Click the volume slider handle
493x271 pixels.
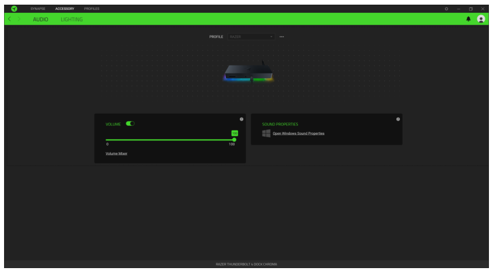pyautogui.click(x=234, y=140)
